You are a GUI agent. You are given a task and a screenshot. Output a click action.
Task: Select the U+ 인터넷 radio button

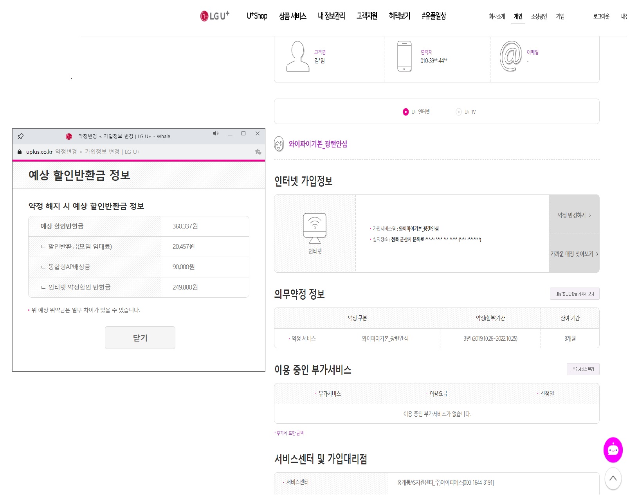pos(406,111)
